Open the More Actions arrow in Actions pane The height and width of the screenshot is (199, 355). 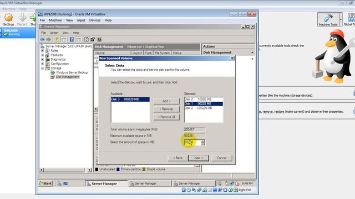point(252,59)
